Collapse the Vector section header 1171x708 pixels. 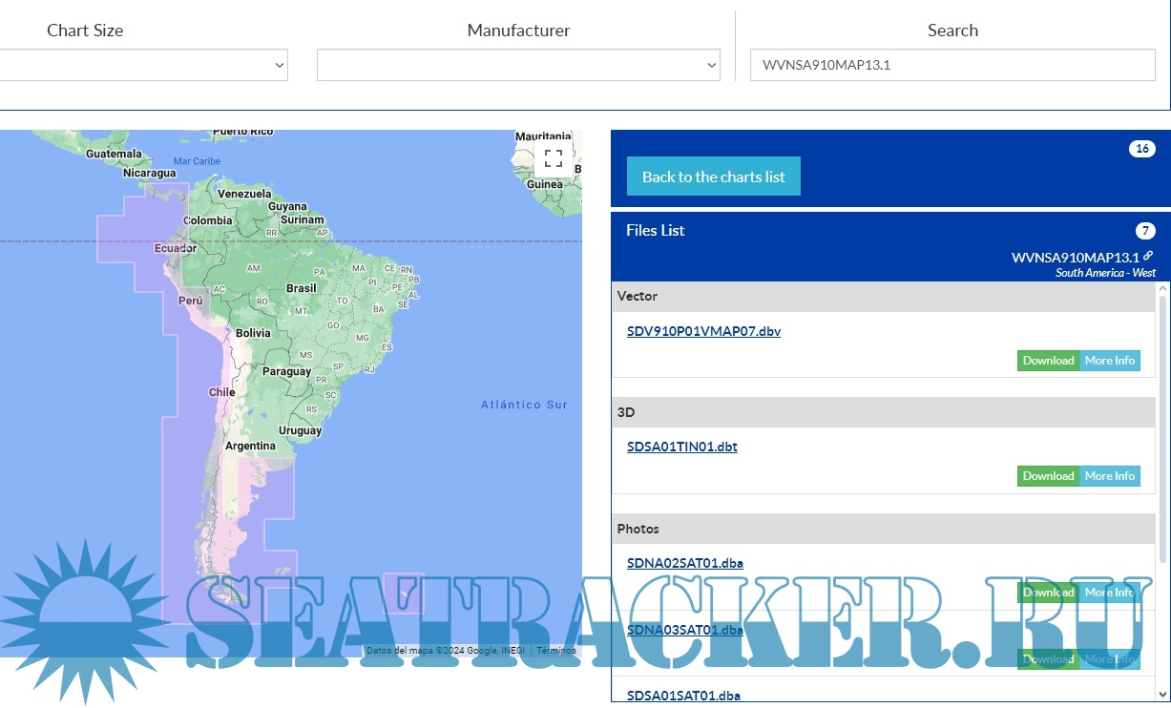tap(883, 296)
